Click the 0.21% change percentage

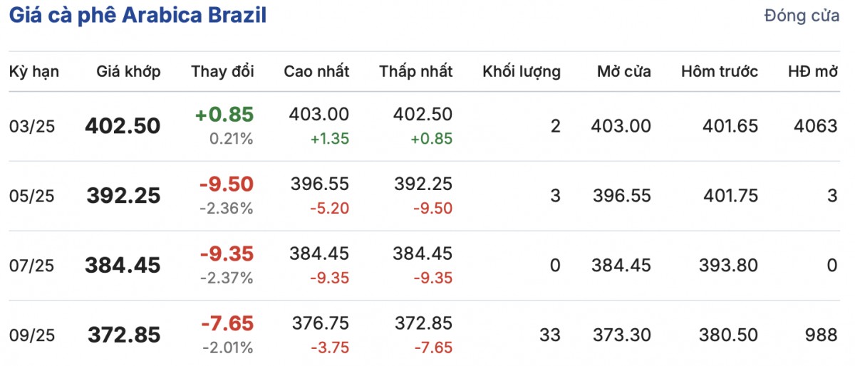[x=231, y=139]
